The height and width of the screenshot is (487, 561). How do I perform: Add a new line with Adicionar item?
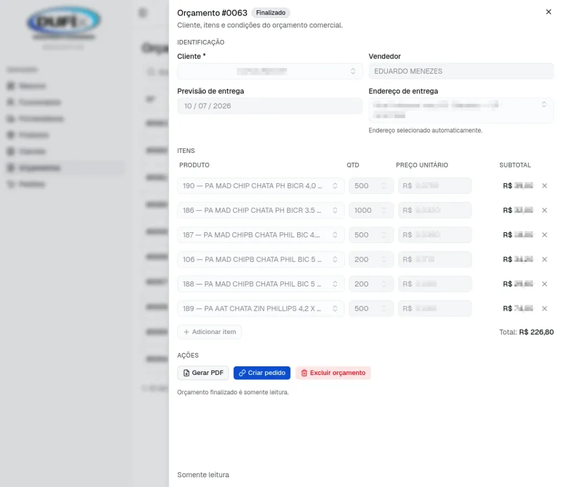click(x=209, y=332)
